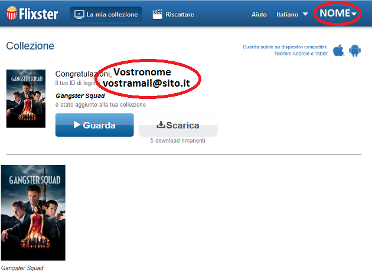Click Guarda subito su dispositivi compatibili text
Image resolution: width=372 pixels, height=271 pixels.
tap(285, 47)
